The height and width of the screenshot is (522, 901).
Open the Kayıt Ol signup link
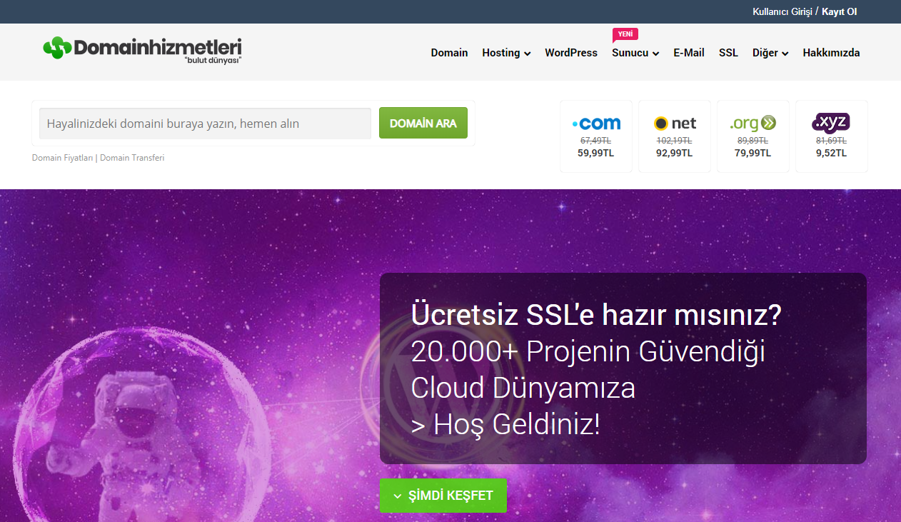[840, 12]
